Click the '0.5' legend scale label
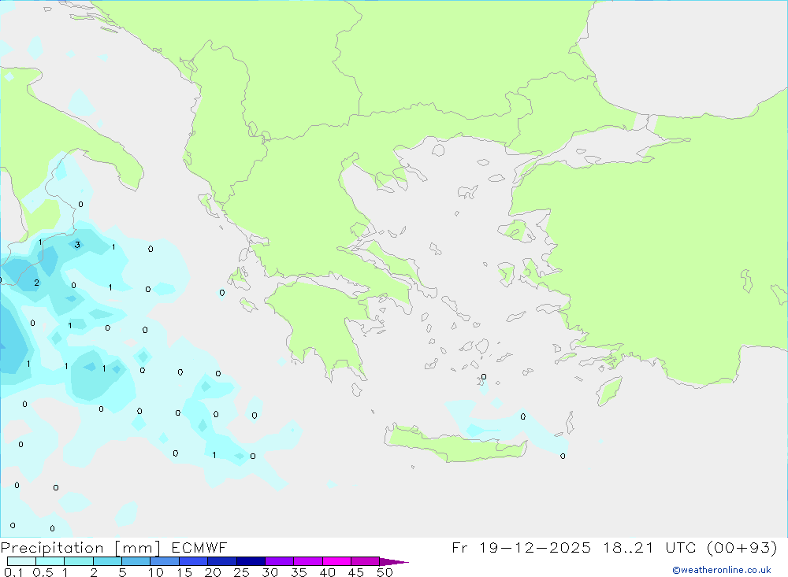Viewport: 788px width, 577px height. [43, 572]
